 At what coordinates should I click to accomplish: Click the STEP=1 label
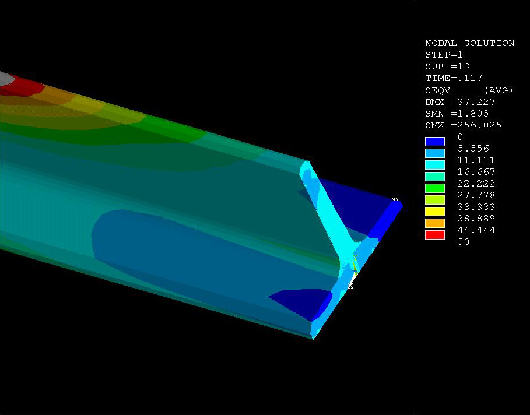click(444, 55)
